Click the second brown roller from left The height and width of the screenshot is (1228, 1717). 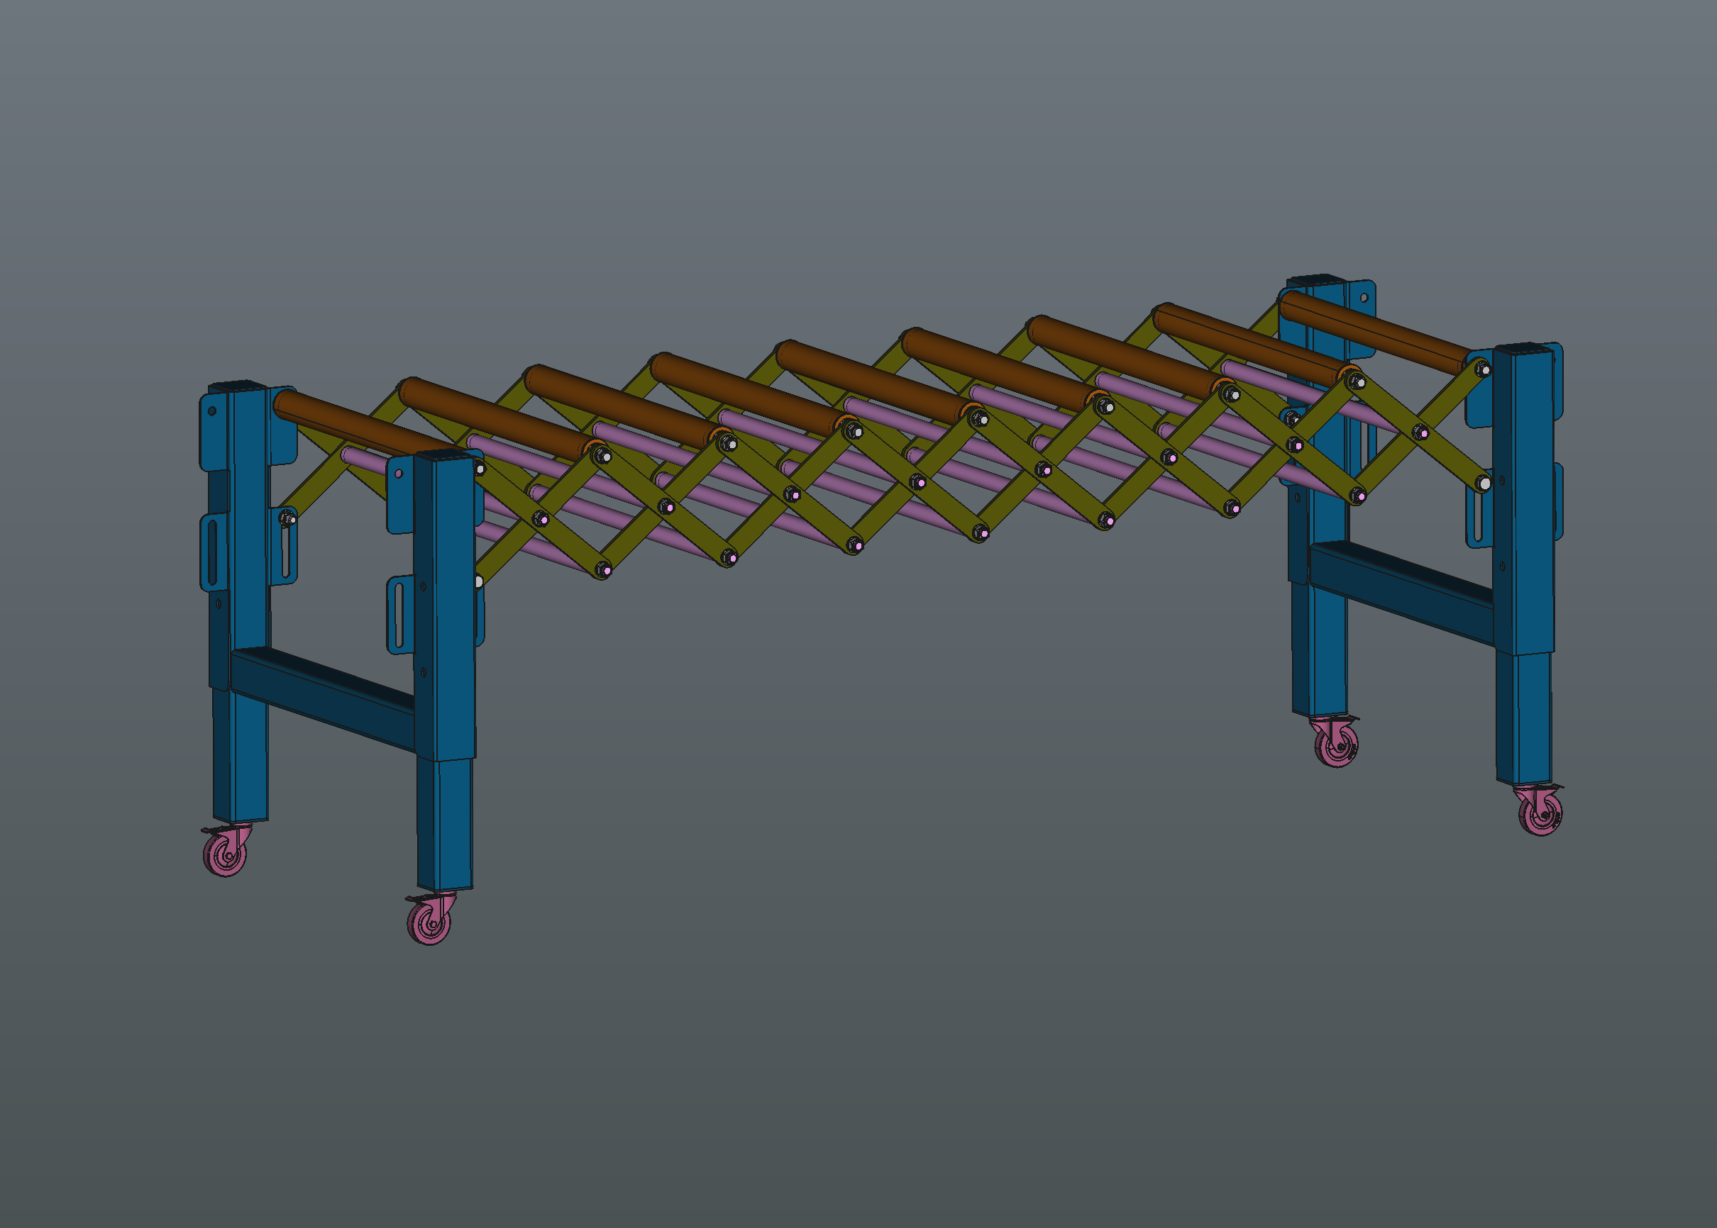[492, 418]
